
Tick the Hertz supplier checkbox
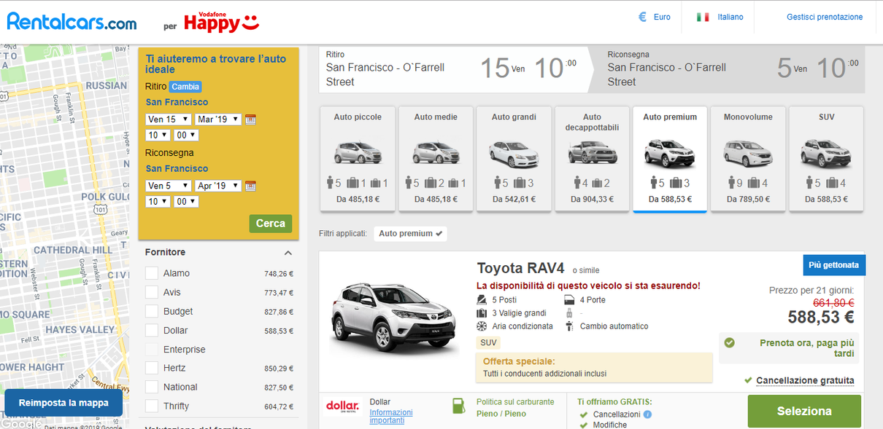pos(152,368)
